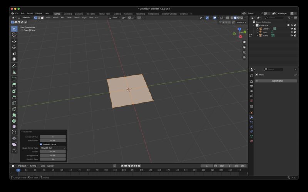Switch to orthographic/perspective grid icon
This screenshot has width=308, height=192.
pos(244,57)
